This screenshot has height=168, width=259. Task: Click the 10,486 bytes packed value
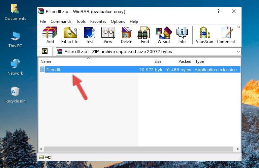178,70
